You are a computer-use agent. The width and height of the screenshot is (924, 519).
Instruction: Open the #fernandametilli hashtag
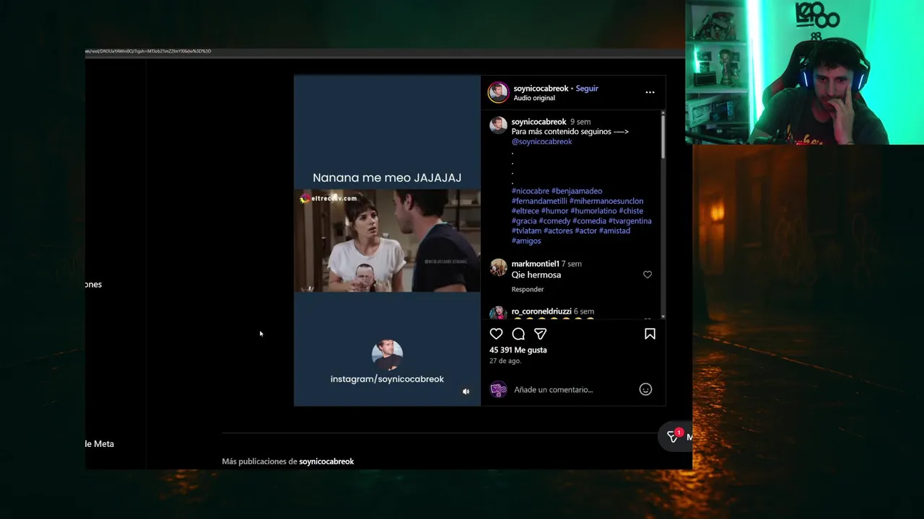539,201
